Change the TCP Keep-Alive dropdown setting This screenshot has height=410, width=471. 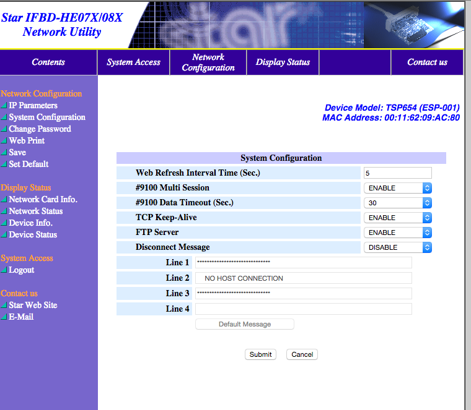click(x=397, y=218)
